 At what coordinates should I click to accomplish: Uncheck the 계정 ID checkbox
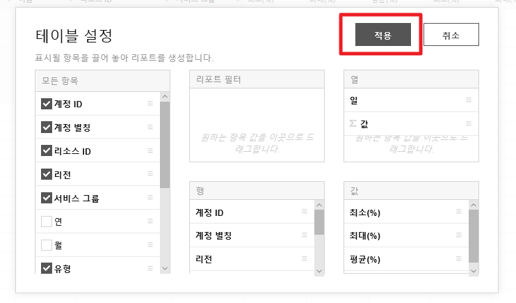click(x=47, y=104)
